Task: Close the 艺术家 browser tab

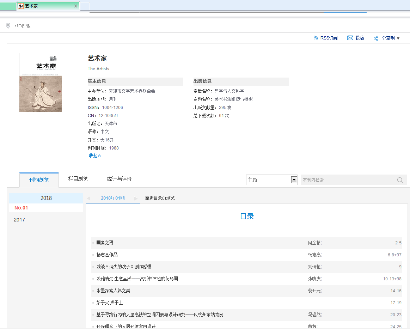Action: 75,6
